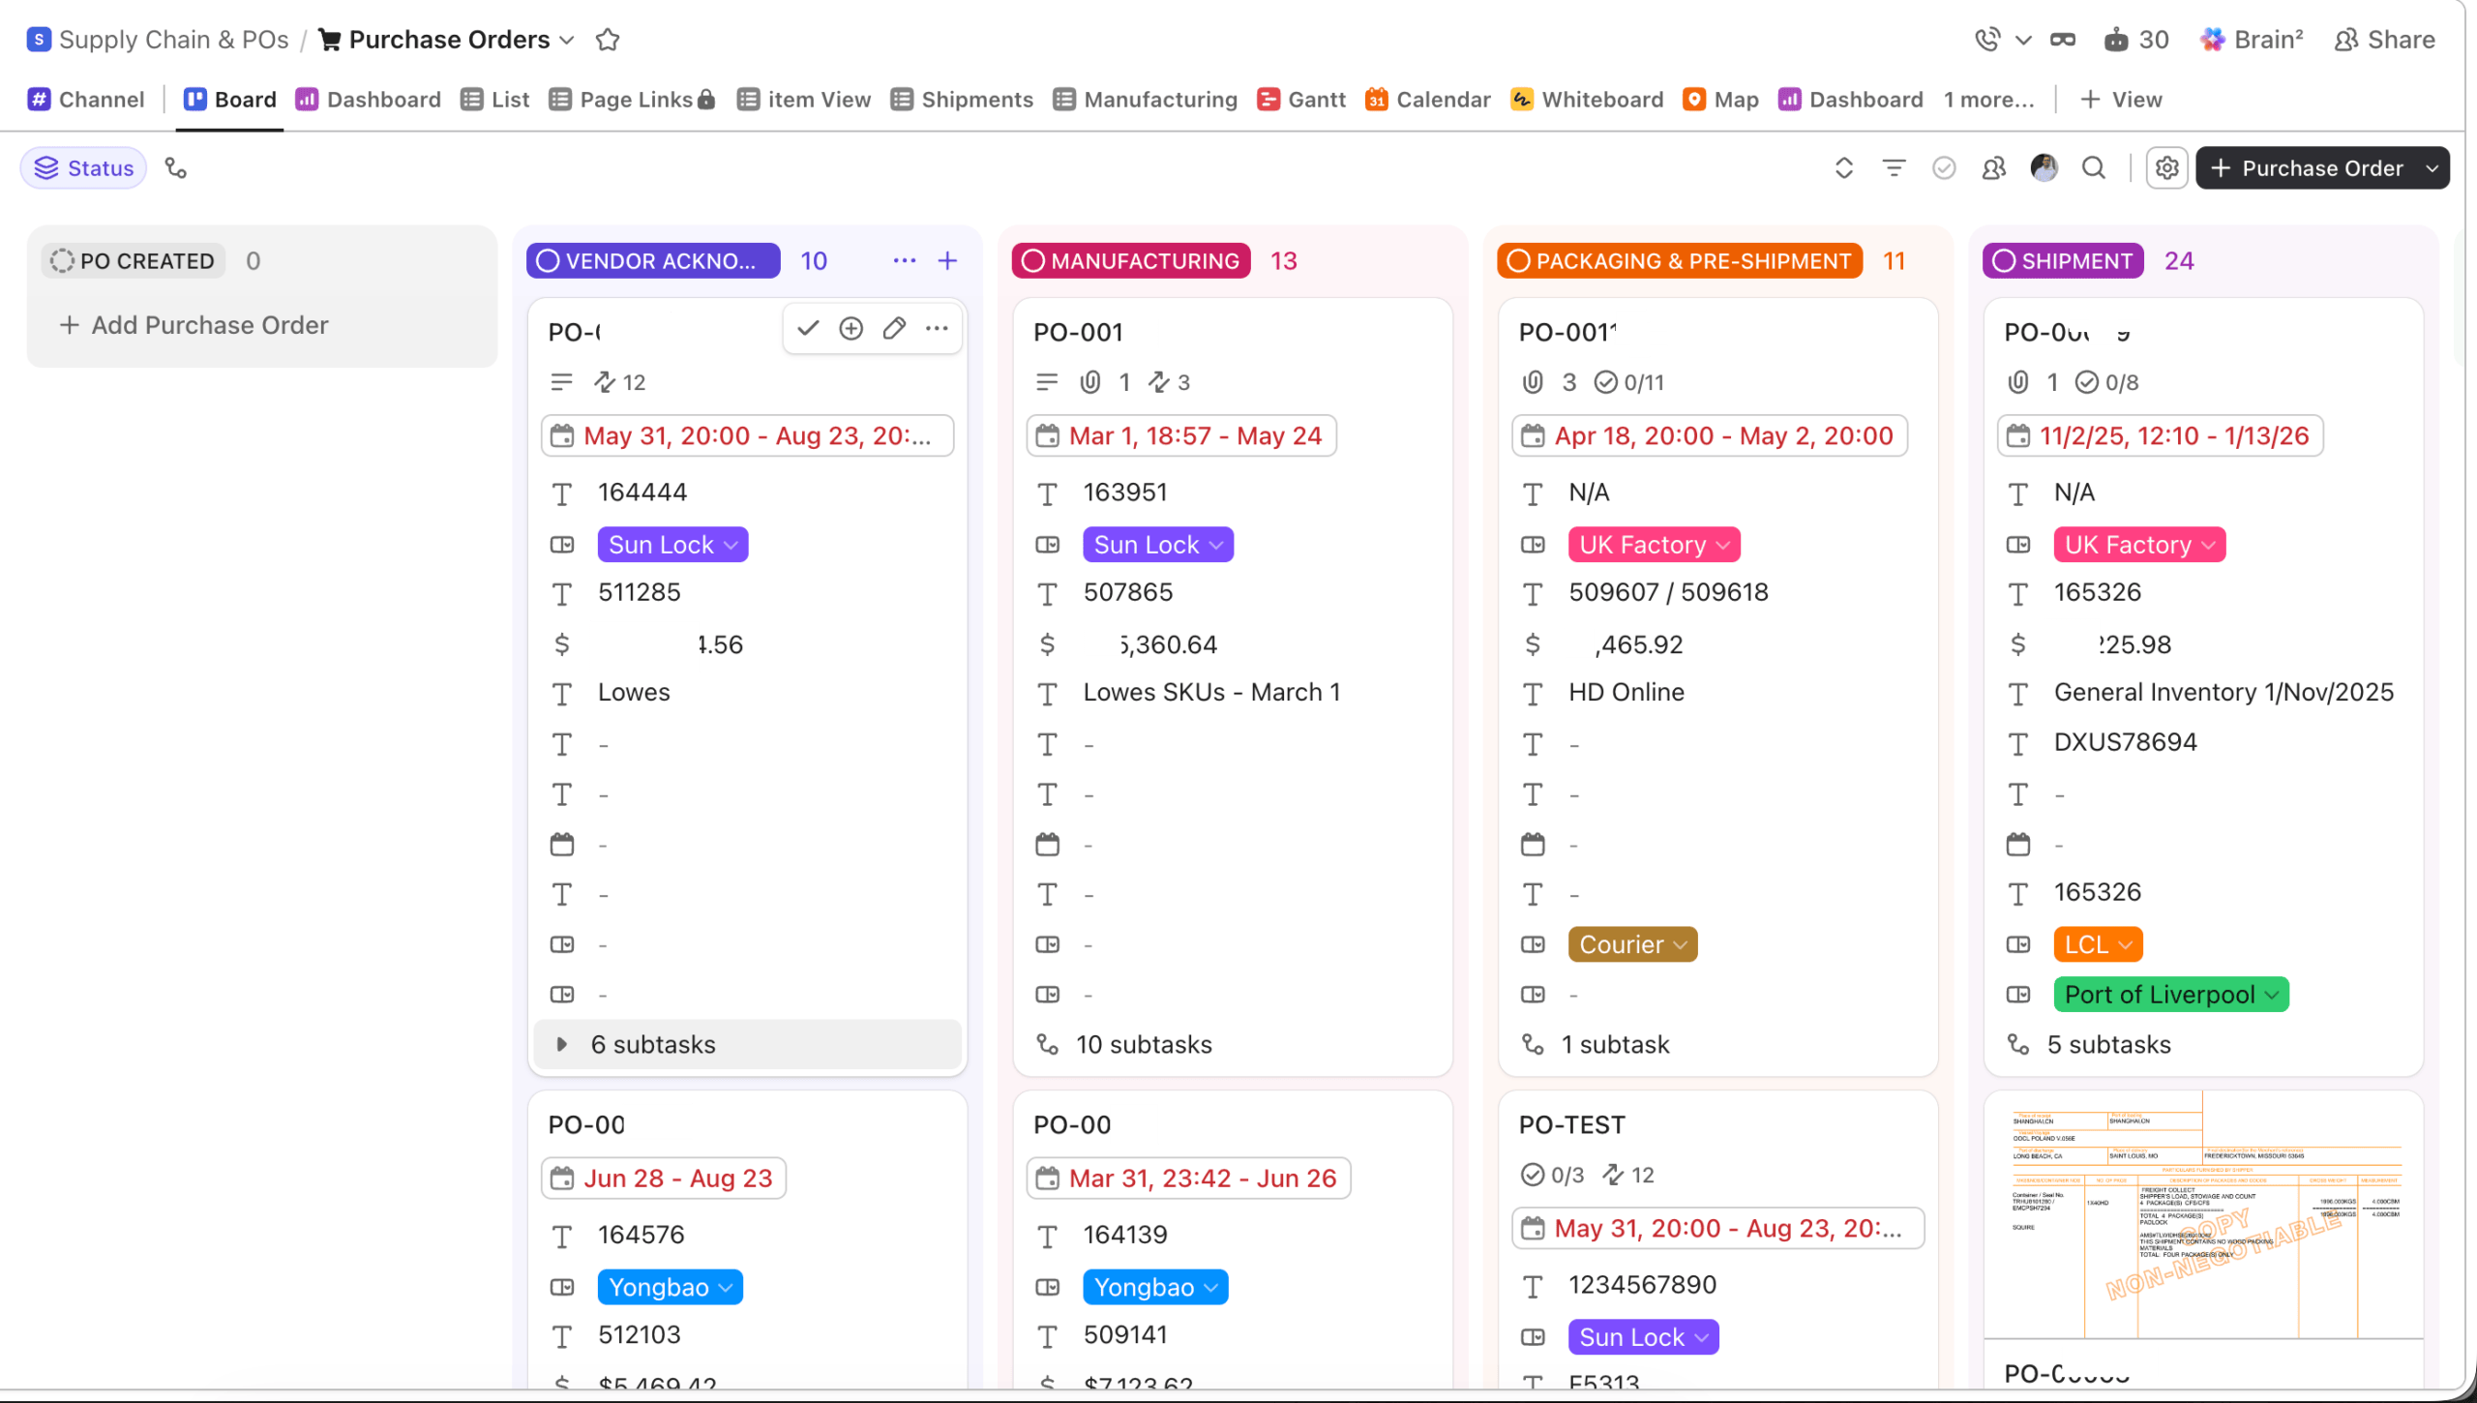The height and width of the screenshot is (1403, 2477).
Task: Show the 1 more... hidden views
Action: click(x=1989, y=100)
